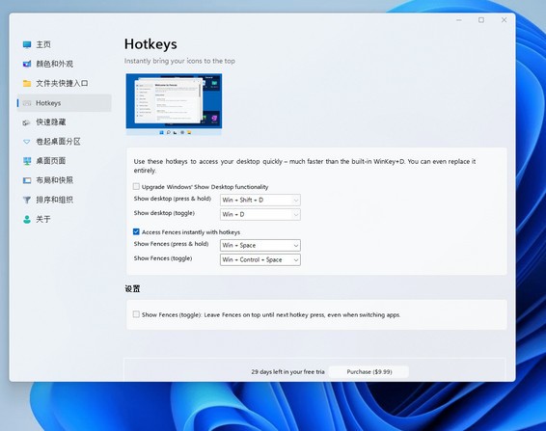Click the Purchase ($9.99) button

coord(369,372)
